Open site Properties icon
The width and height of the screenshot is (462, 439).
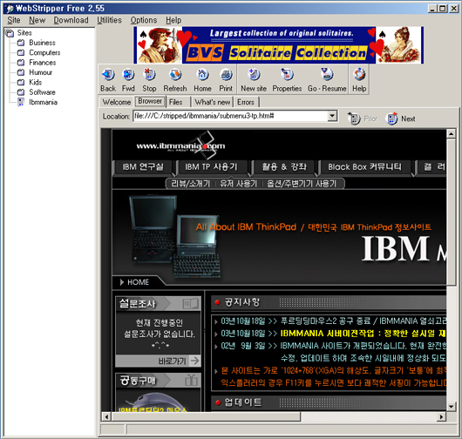[288, 75]
